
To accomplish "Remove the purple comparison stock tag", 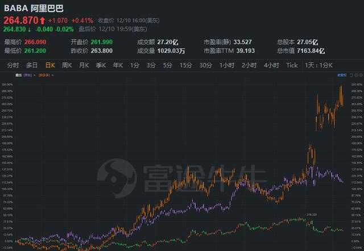I will 34,76.
